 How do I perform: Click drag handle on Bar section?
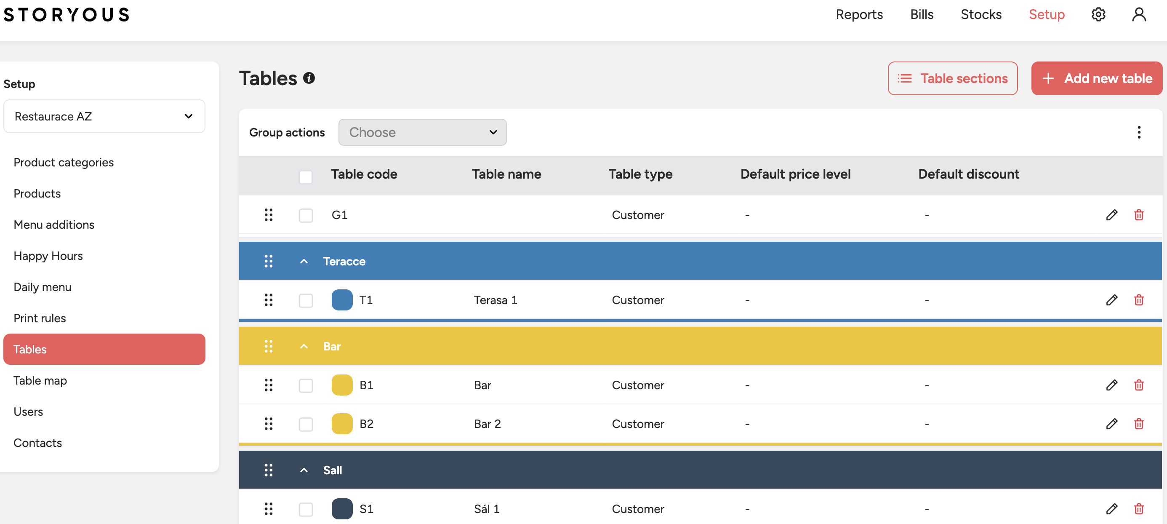coord(268,346)
